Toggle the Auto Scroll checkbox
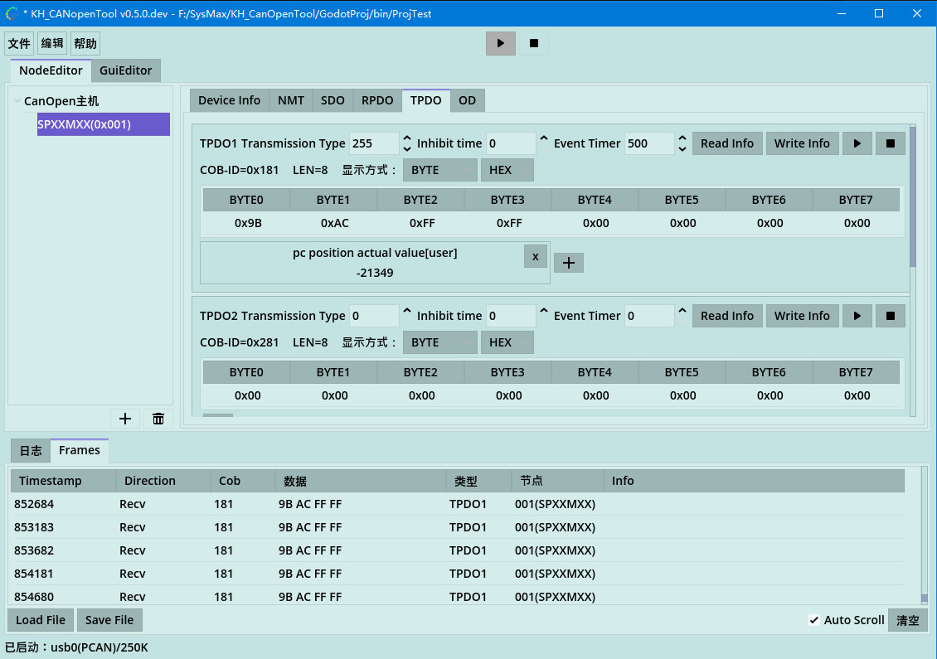Screen dimensions: 937x659 (x=814, y=620)
